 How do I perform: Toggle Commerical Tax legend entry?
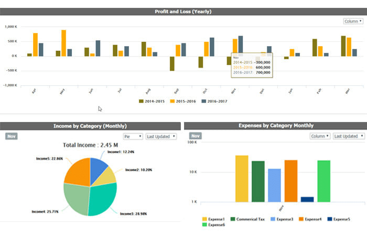(247, 219)
